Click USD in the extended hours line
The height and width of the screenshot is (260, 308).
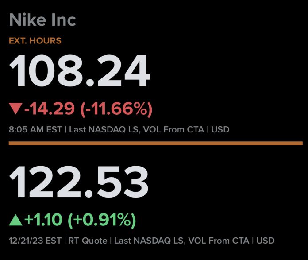tap(220, 130)
